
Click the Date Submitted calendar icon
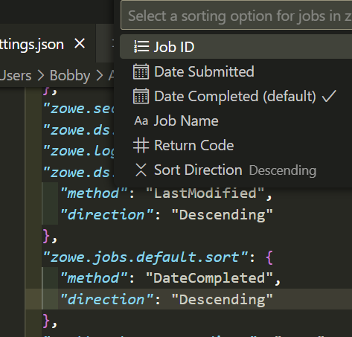coord(141,71)
